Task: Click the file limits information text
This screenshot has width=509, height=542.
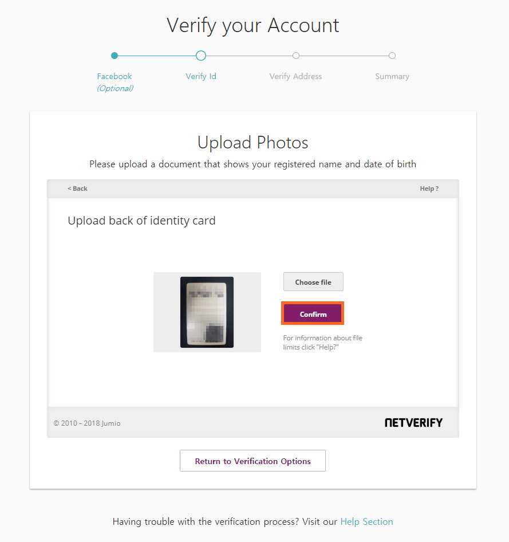Action: tap(322, 343)
